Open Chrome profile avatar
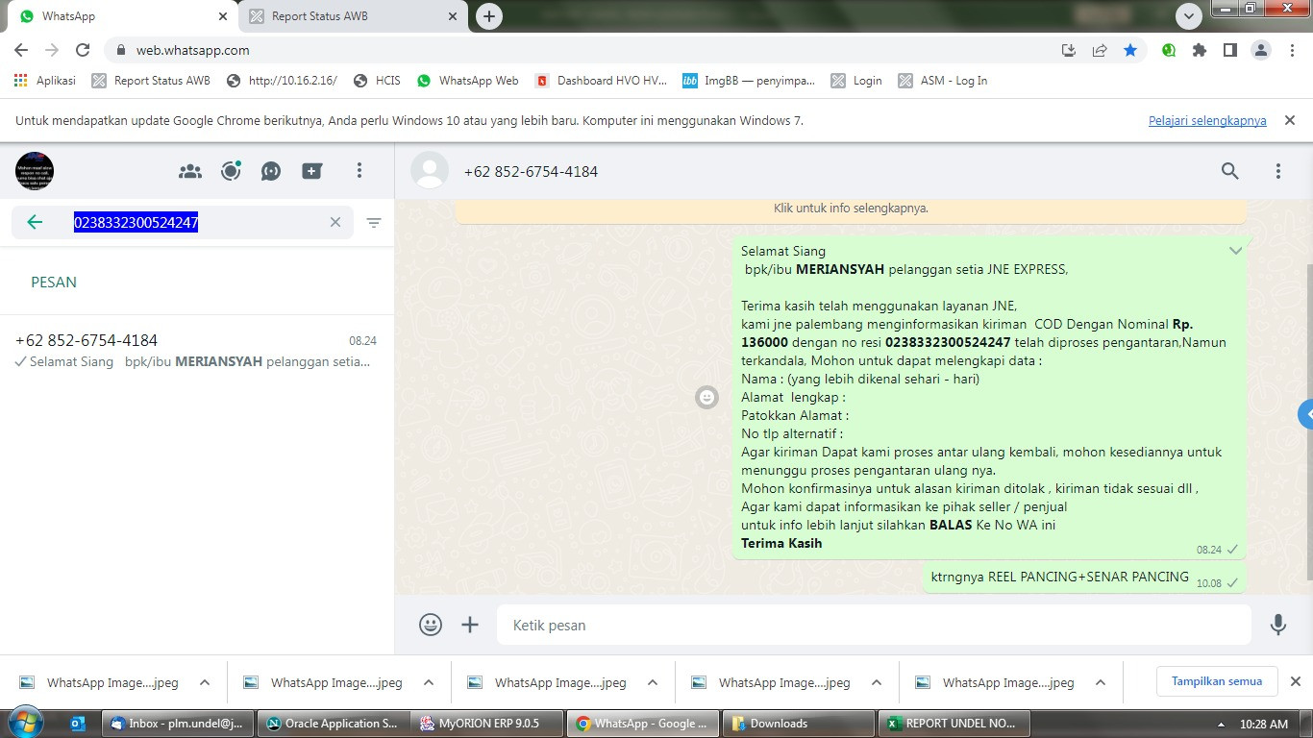The image size is (1313, 738). pyautogui.click(x=1261, y=50)
